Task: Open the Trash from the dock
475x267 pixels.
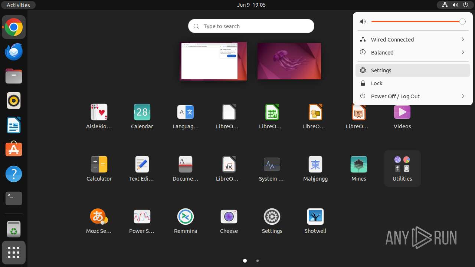Action: 14,229
